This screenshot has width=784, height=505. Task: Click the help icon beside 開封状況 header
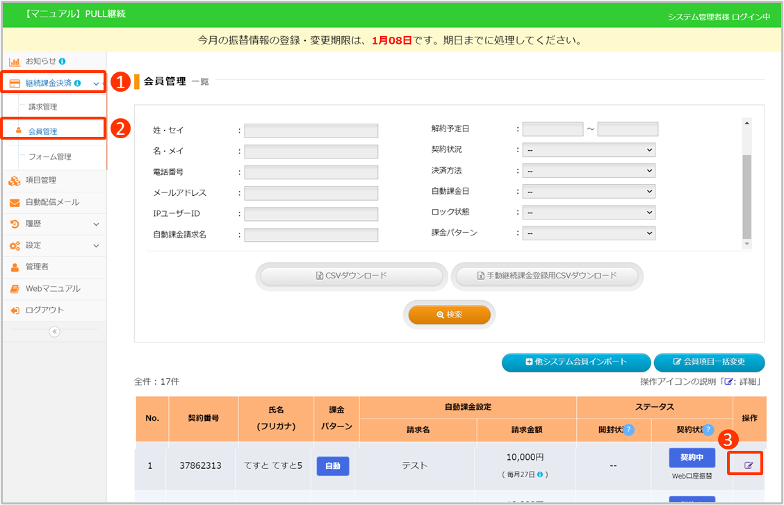(628, 430)
